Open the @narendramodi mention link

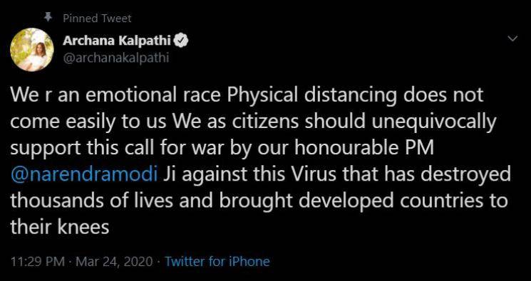[84, 176]
